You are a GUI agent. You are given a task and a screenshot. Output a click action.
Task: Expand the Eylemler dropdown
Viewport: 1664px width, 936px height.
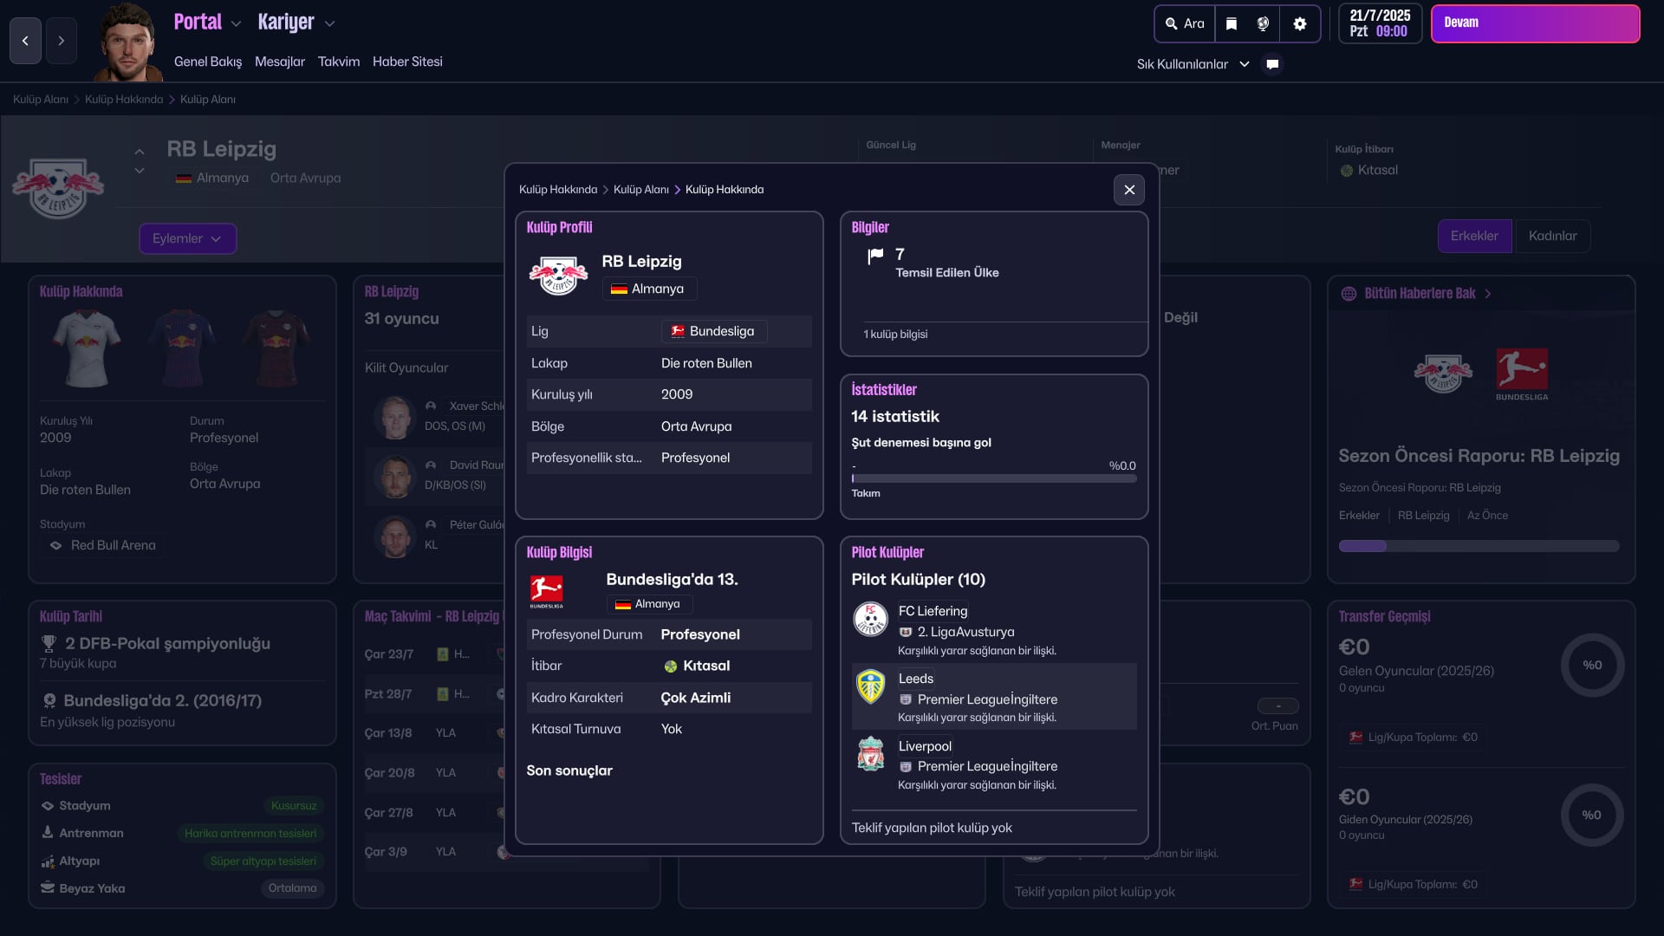point(187,238)
